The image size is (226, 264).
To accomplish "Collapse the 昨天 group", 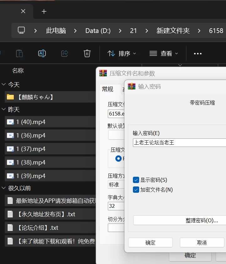I will [x=3, y=109].
